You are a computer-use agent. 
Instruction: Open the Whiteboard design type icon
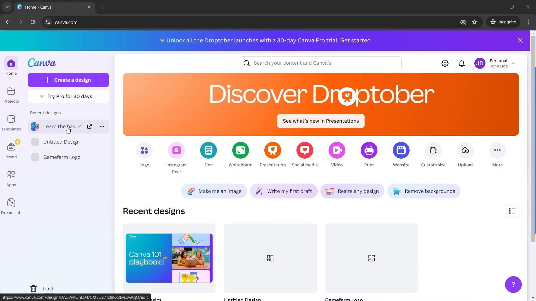coord(240,151)
